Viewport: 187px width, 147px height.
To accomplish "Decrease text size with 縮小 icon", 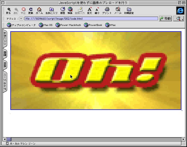I will (x=97, y=10).
